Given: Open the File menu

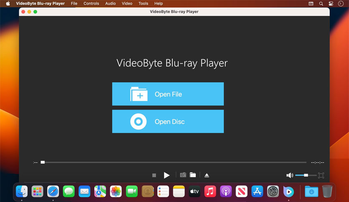Looking at the screenshot, I should 74,4.
